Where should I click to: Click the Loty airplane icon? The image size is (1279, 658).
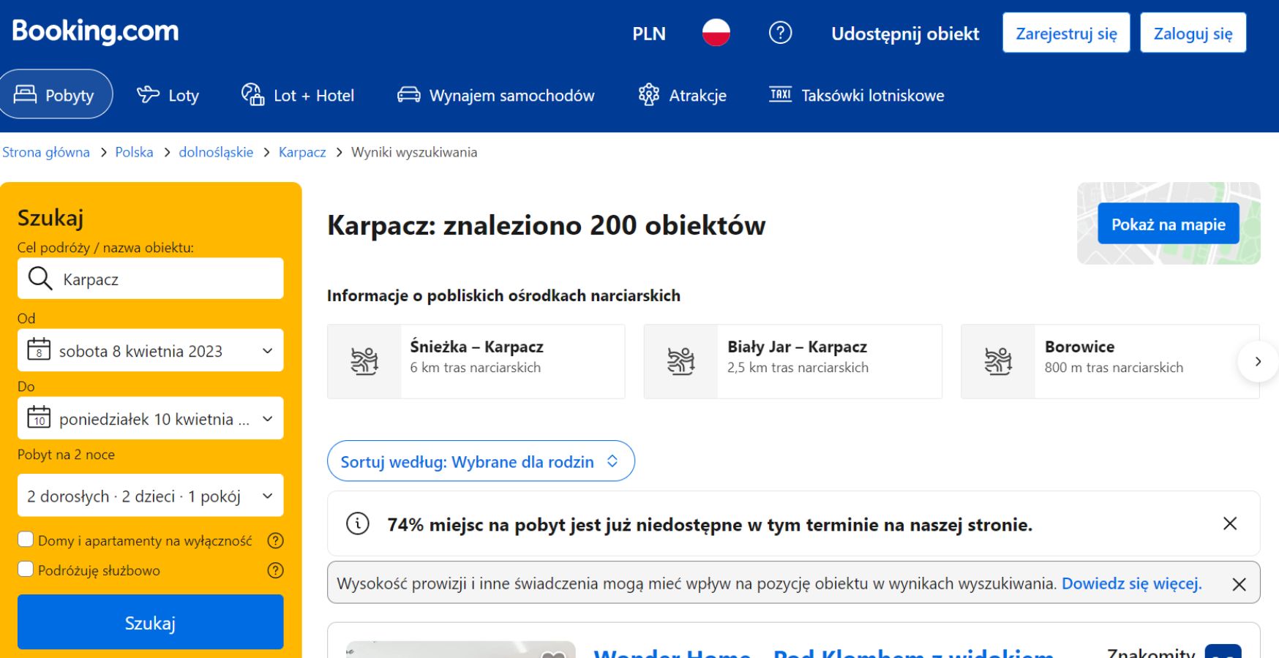coord(148,94)
